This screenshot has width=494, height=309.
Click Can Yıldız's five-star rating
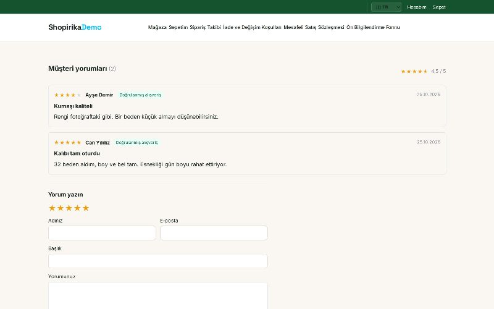pos(67,143)
